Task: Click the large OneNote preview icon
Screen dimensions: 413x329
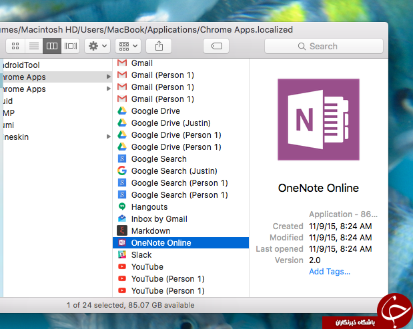Action: click(318, 119)
